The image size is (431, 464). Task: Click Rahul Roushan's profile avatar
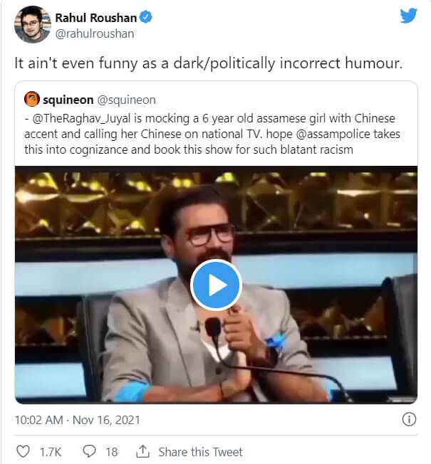coord(33,24)
